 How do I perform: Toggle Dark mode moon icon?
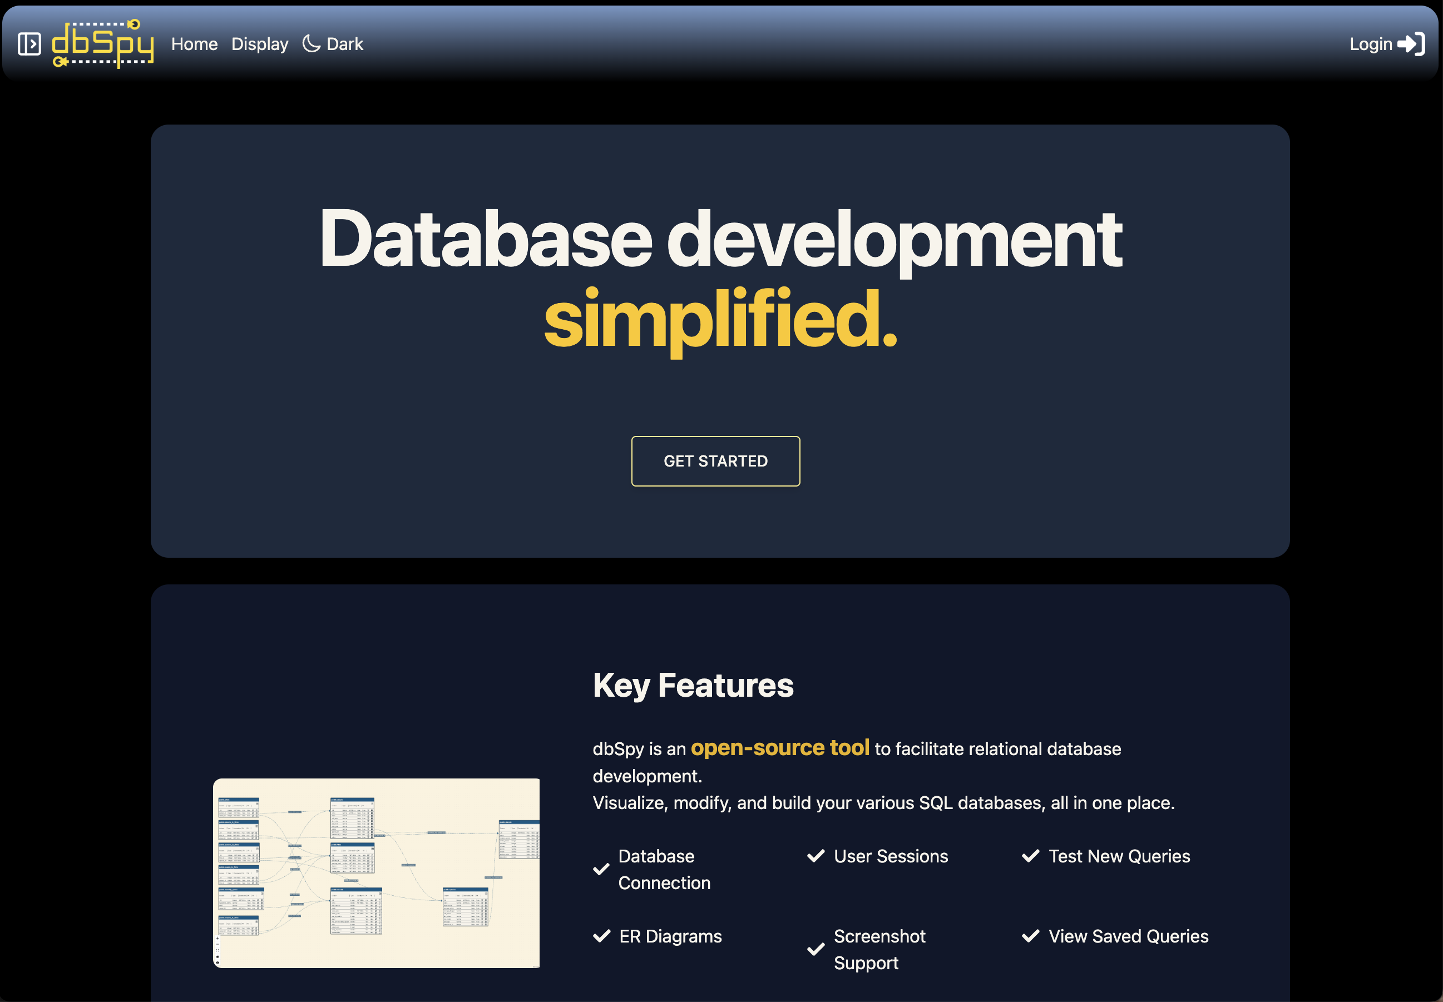click(x=311, y=43)
